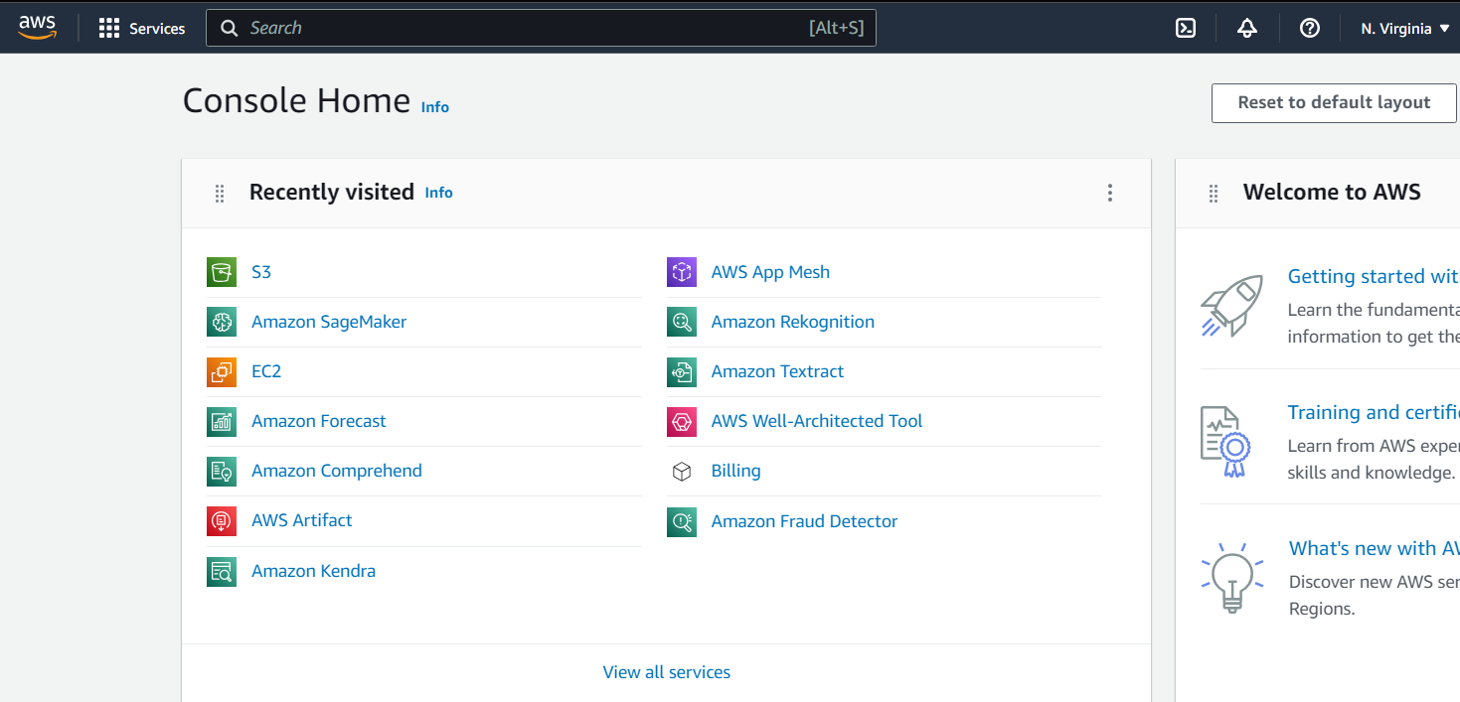Click the Amazon Forecast icon

[x=222, y=421]
